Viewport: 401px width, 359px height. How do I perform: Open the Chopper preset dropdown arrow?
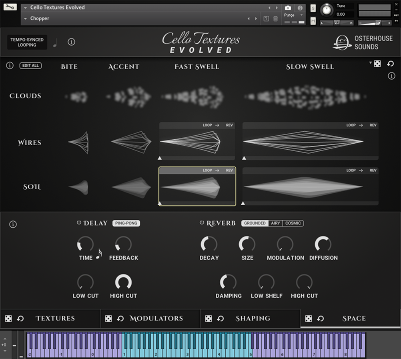coord(26,18)
